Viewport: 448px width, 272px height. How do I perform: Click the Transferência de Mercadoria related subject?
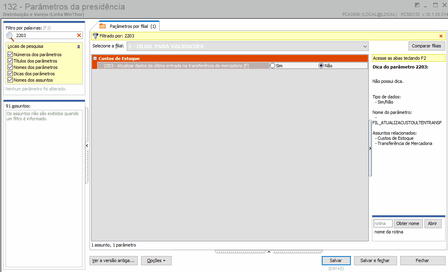pos(405,143)
